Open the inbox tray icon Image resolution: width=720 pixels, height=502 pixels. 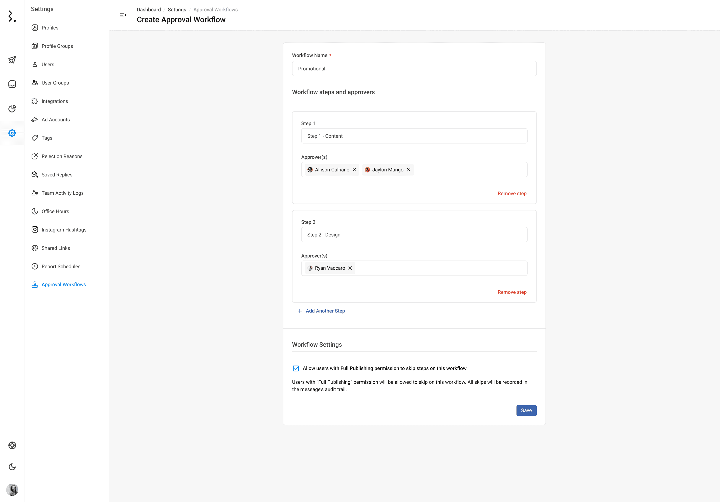[x=12, y=84]
